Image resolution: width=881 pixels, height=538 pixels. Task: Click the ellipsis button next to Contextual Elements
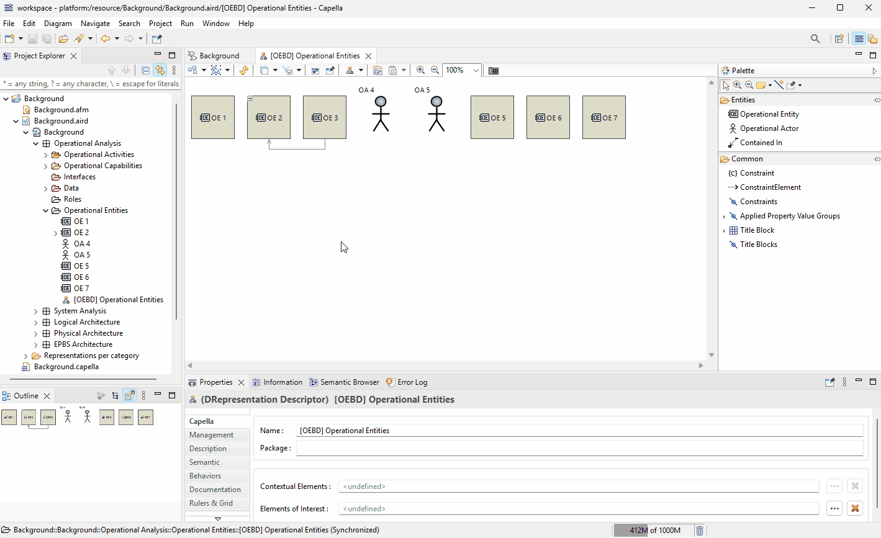834,486
